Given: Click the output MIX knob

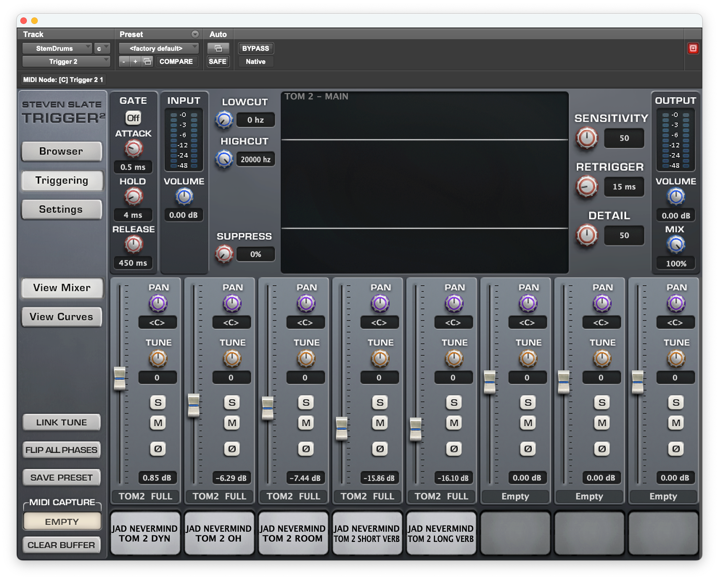Looking at the screenshot, I should click(x=676, y=244).
